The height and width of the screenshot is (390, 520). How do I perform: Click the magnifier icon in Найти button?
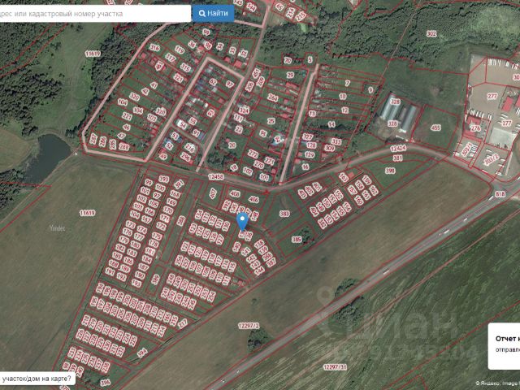[202, 13]
